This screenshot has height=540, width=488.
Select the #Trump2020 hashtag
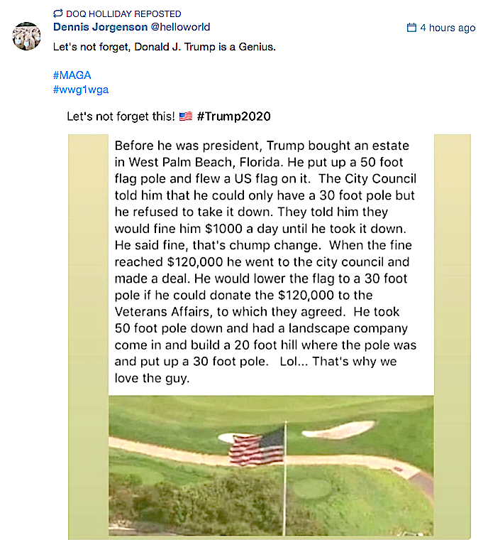tap(234, 116)
